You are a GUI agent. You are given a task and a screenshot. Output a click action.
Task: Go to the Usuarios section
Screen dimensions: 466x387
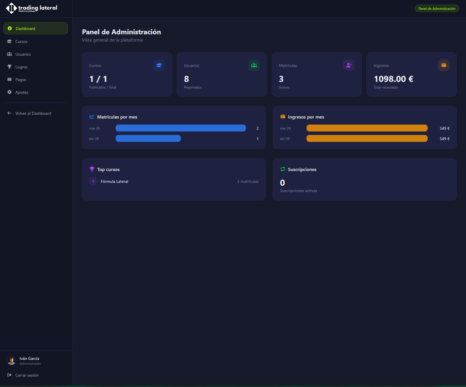pyautogui.click(x=36, y=54)
